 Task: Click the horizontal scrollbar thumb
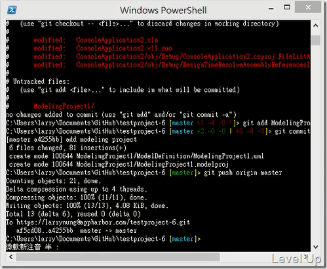tap(118, 257)
